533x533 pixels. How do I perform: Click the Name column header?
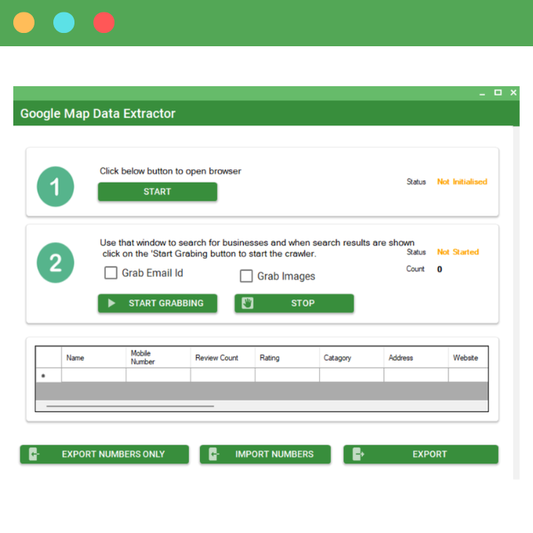pyautogui.click(x=93, y=357)
